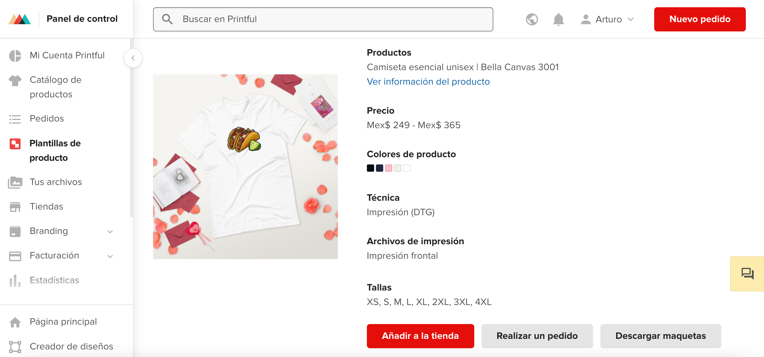Collapse the sidebar with arrow button
764x357 pixels.
tap(133, 58)
